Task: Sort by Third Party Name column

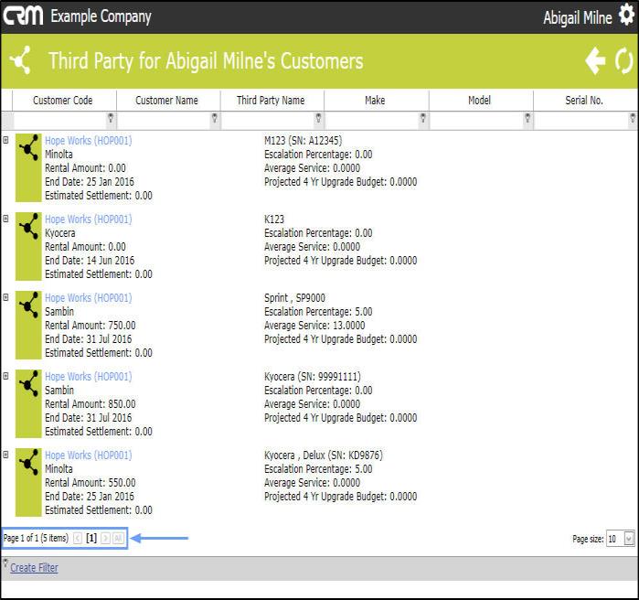Action: coord(271,101)
